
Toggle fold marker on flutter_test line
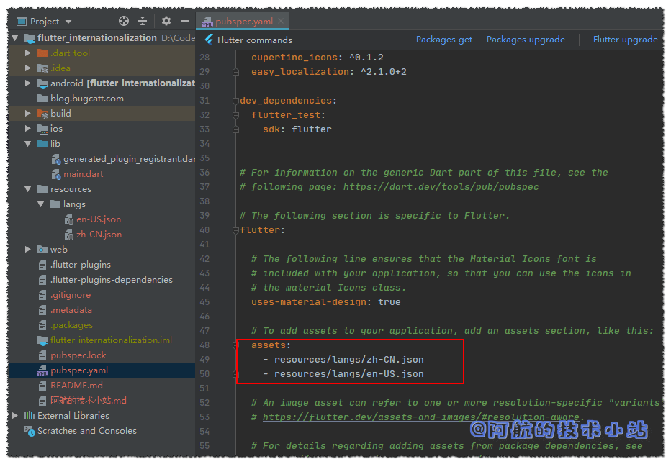[x=235, y=115]
